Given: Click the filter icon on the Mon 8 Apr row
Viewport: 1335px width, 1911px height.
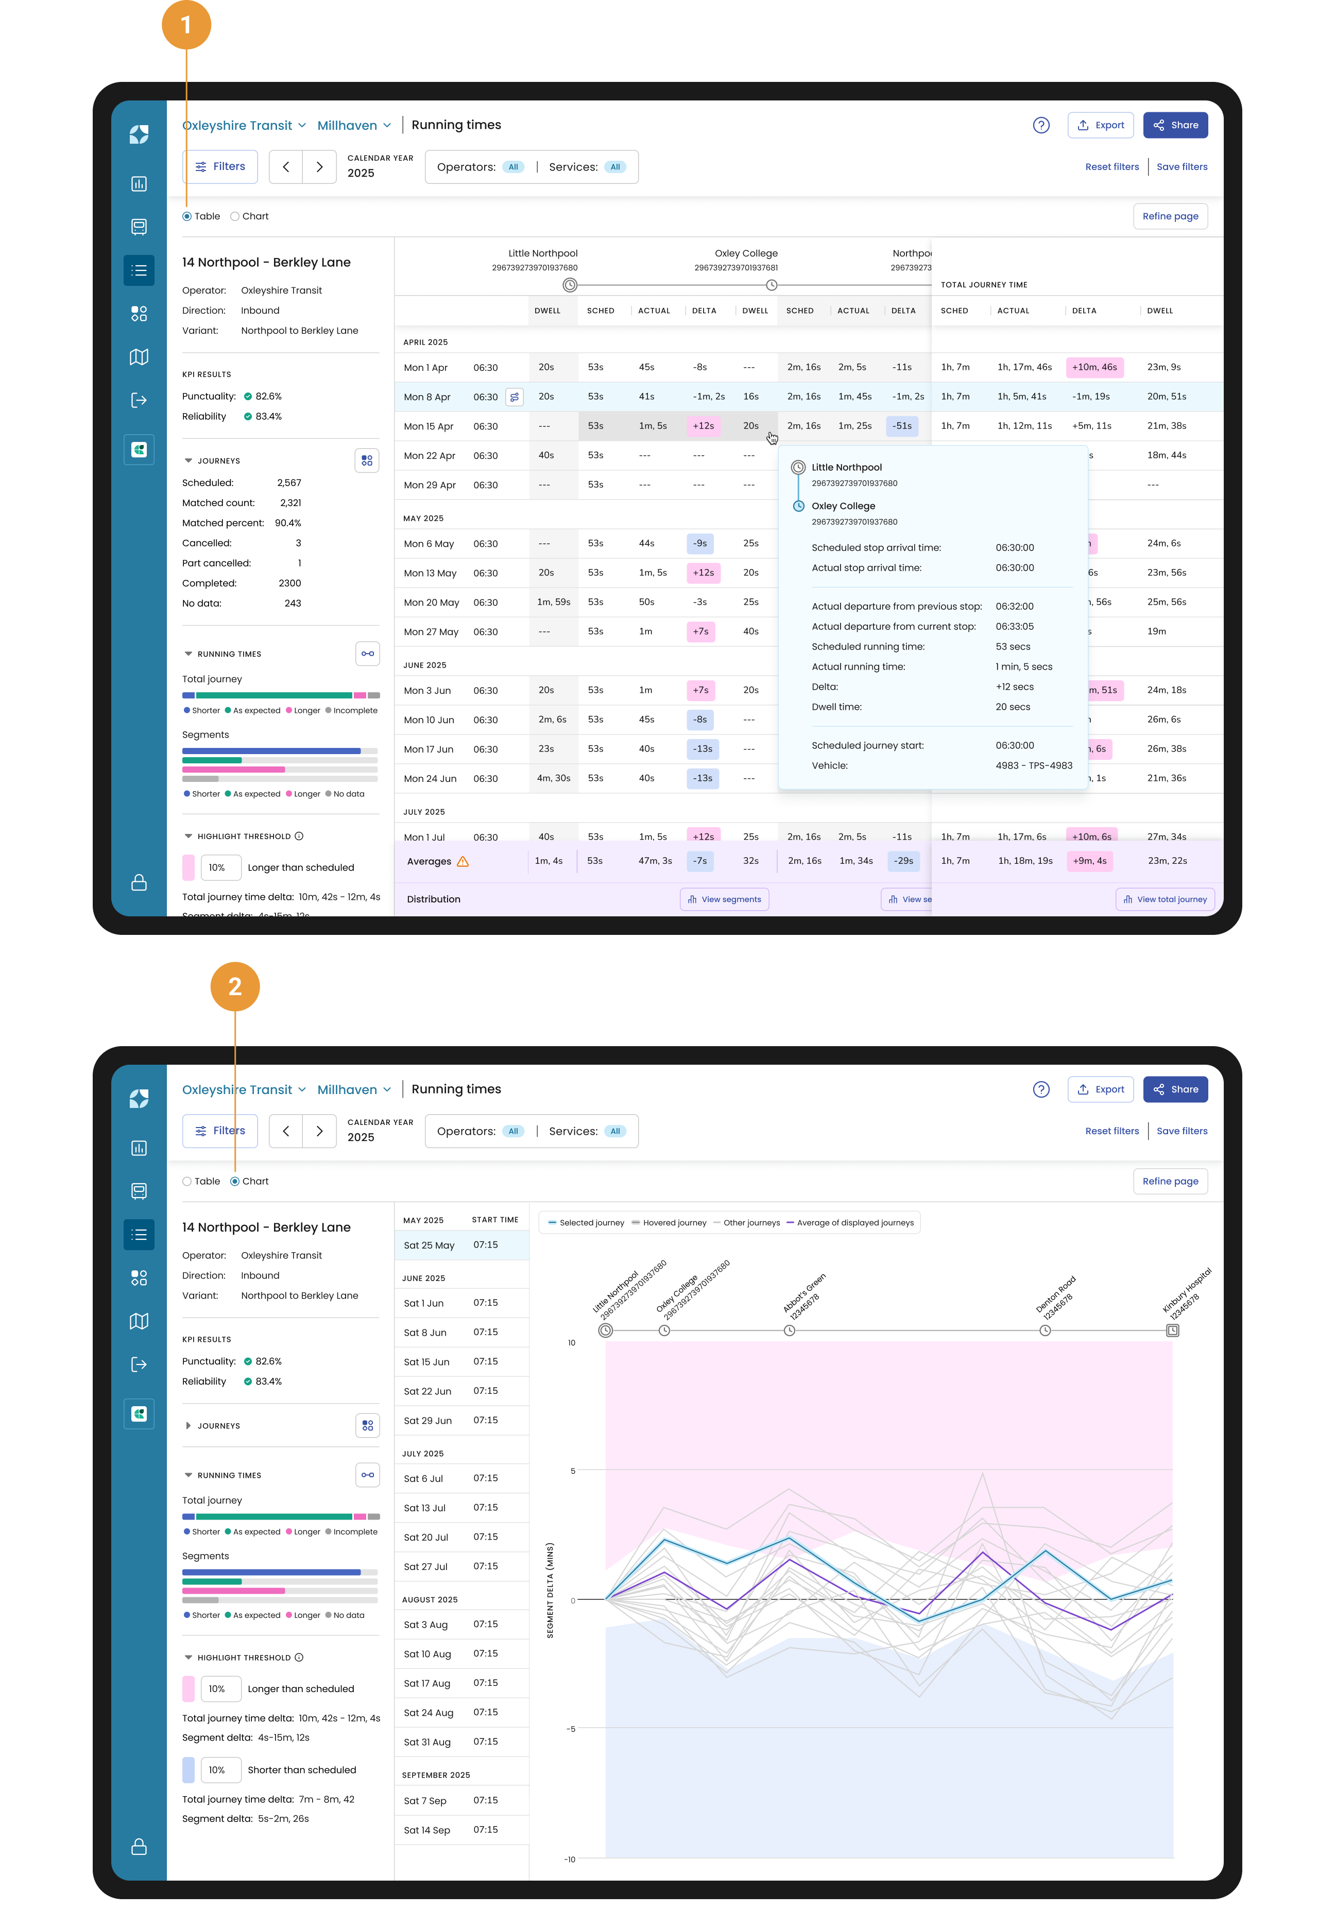Looking at the screenshot, I should click(515, 397).
